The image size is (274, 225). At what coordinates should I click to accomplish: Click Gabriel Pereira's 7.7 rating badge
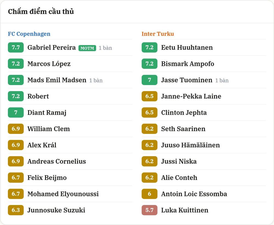[x=16, y=47]
